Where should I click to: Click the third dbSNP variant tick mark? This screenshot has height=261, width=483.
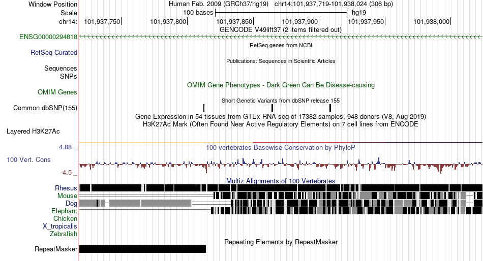pyautogui.click(x=330, y=108)
